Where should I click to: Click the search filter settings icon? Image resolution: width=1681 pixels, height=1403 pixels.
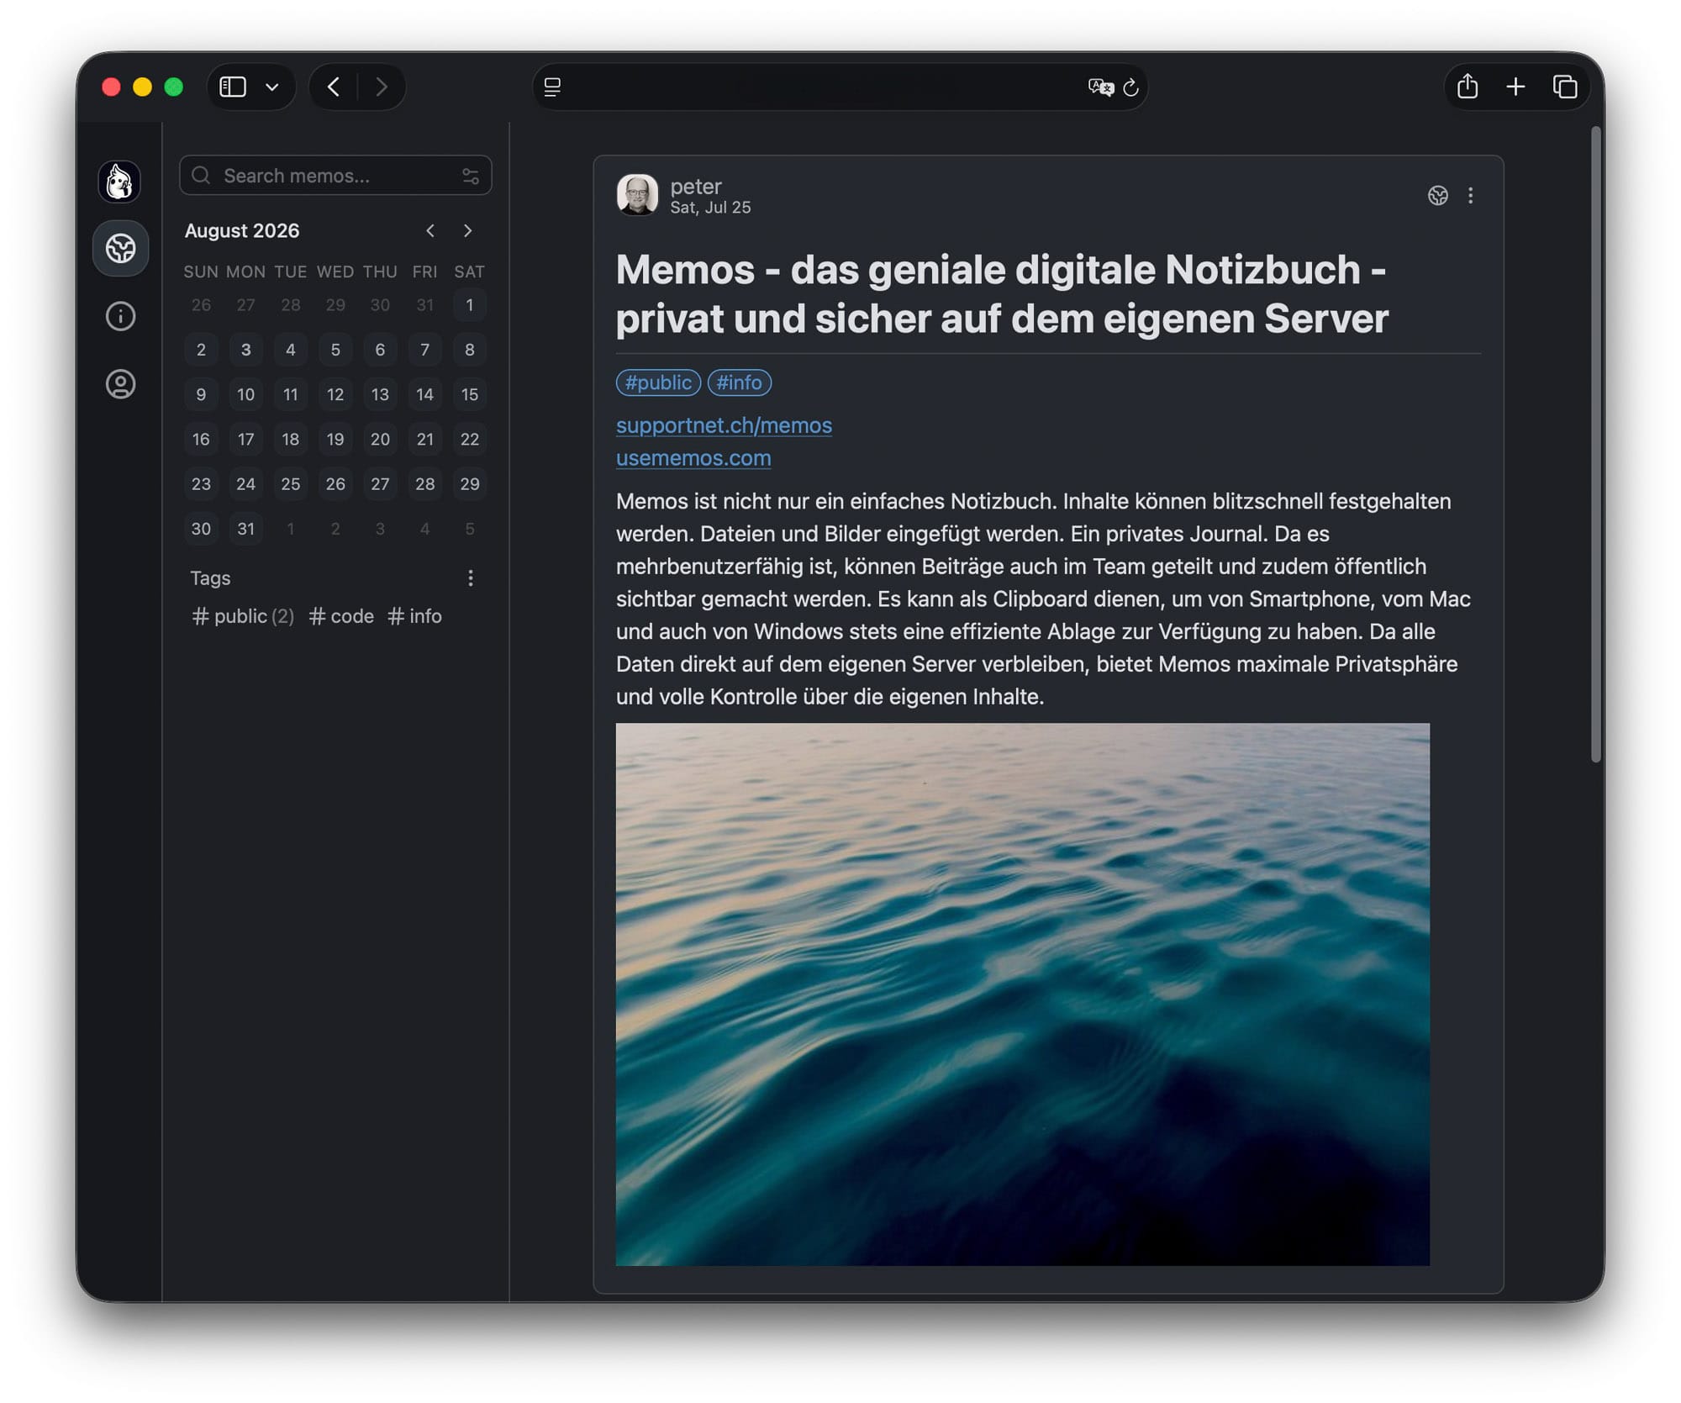(x=470, y=176)
